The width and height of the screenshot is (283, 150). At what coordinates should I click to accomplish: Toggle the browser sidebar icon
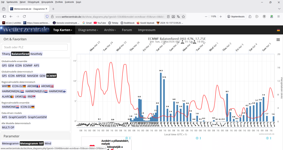point(4,17)
